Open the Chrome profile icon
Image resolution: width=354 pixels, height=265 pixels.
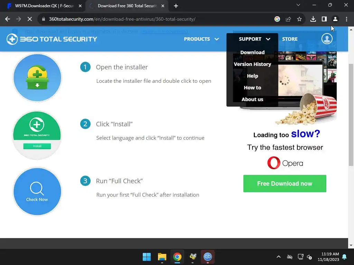[335, 19]
